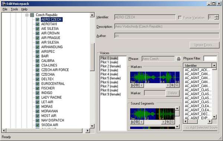Collapse the Czech Republic tree node

27,15
